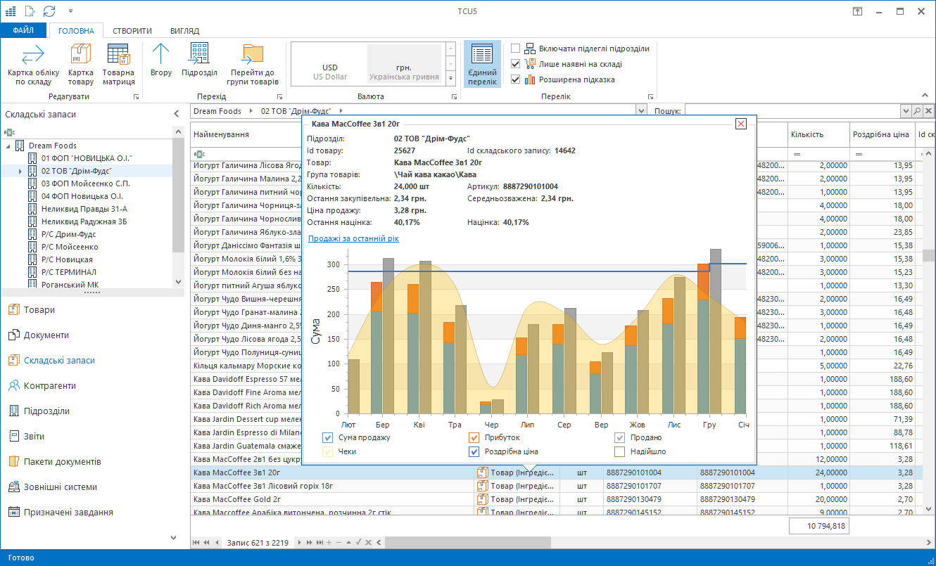936x566 pixels.
Task: Go up with the Вгору arrow
Action: coord(161,60)
